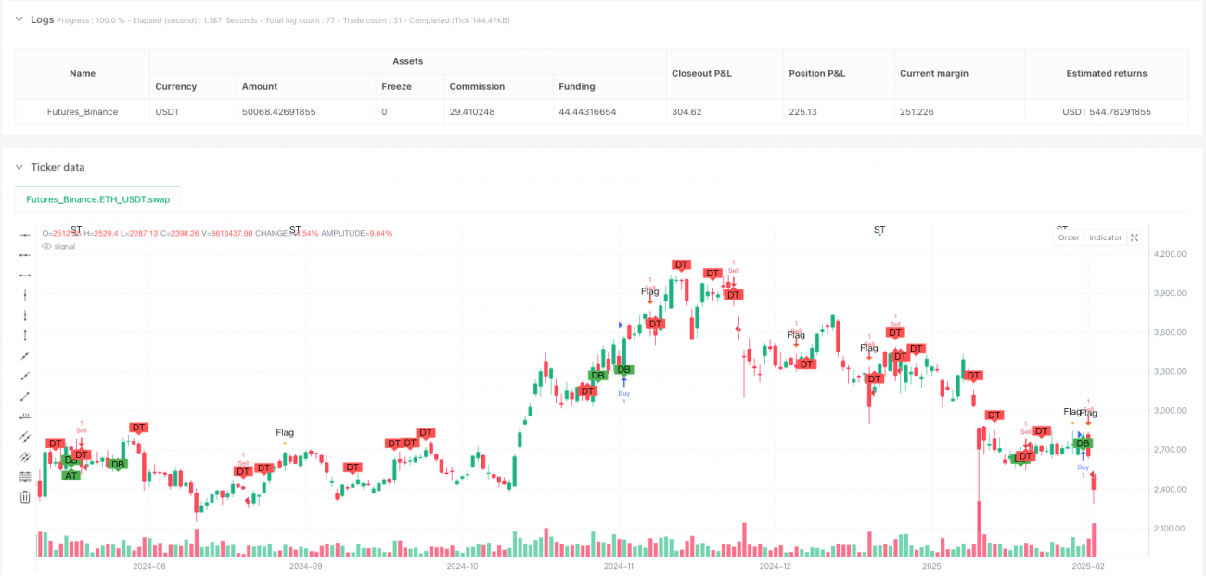Image resolution: width=1206 pixels, height=576 pixels.
Task: Collapse the Logs section
Action: tap(19, 19)
